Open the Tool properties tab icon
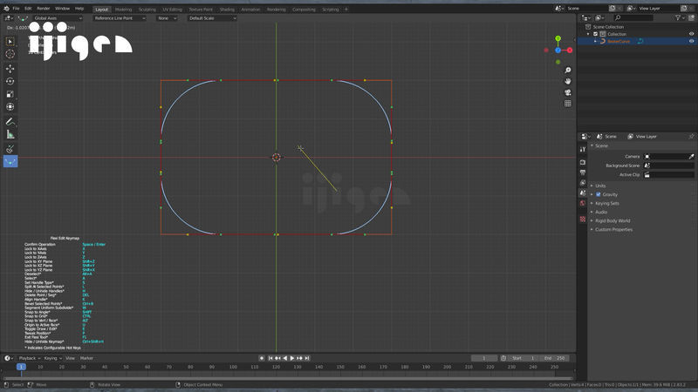698x392 pixels. point(583,149)
